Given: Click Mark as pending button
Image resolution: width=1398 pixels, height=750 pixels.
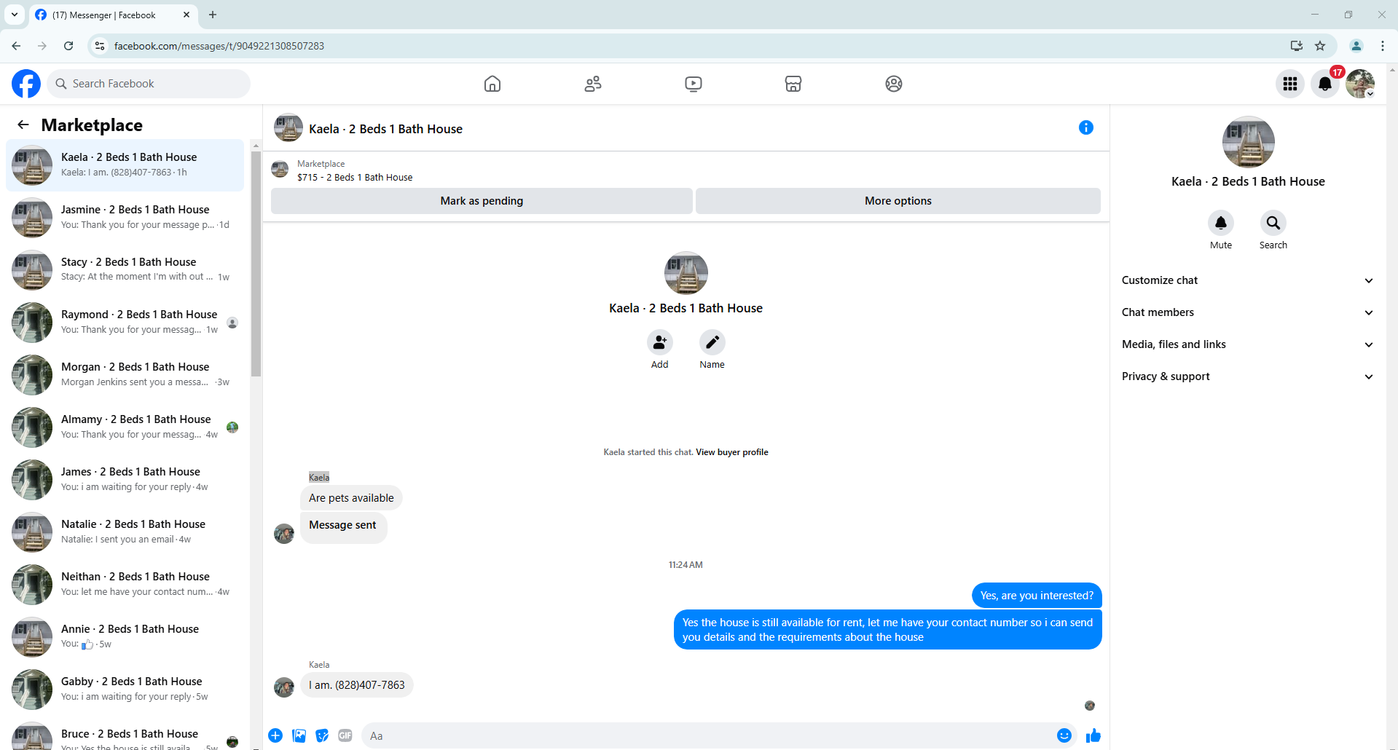Looking at the screenshot, I should [x=482, y=201].
